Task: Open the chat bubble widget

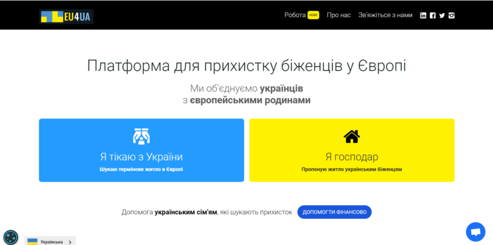Action: click(x=476, y=232)
